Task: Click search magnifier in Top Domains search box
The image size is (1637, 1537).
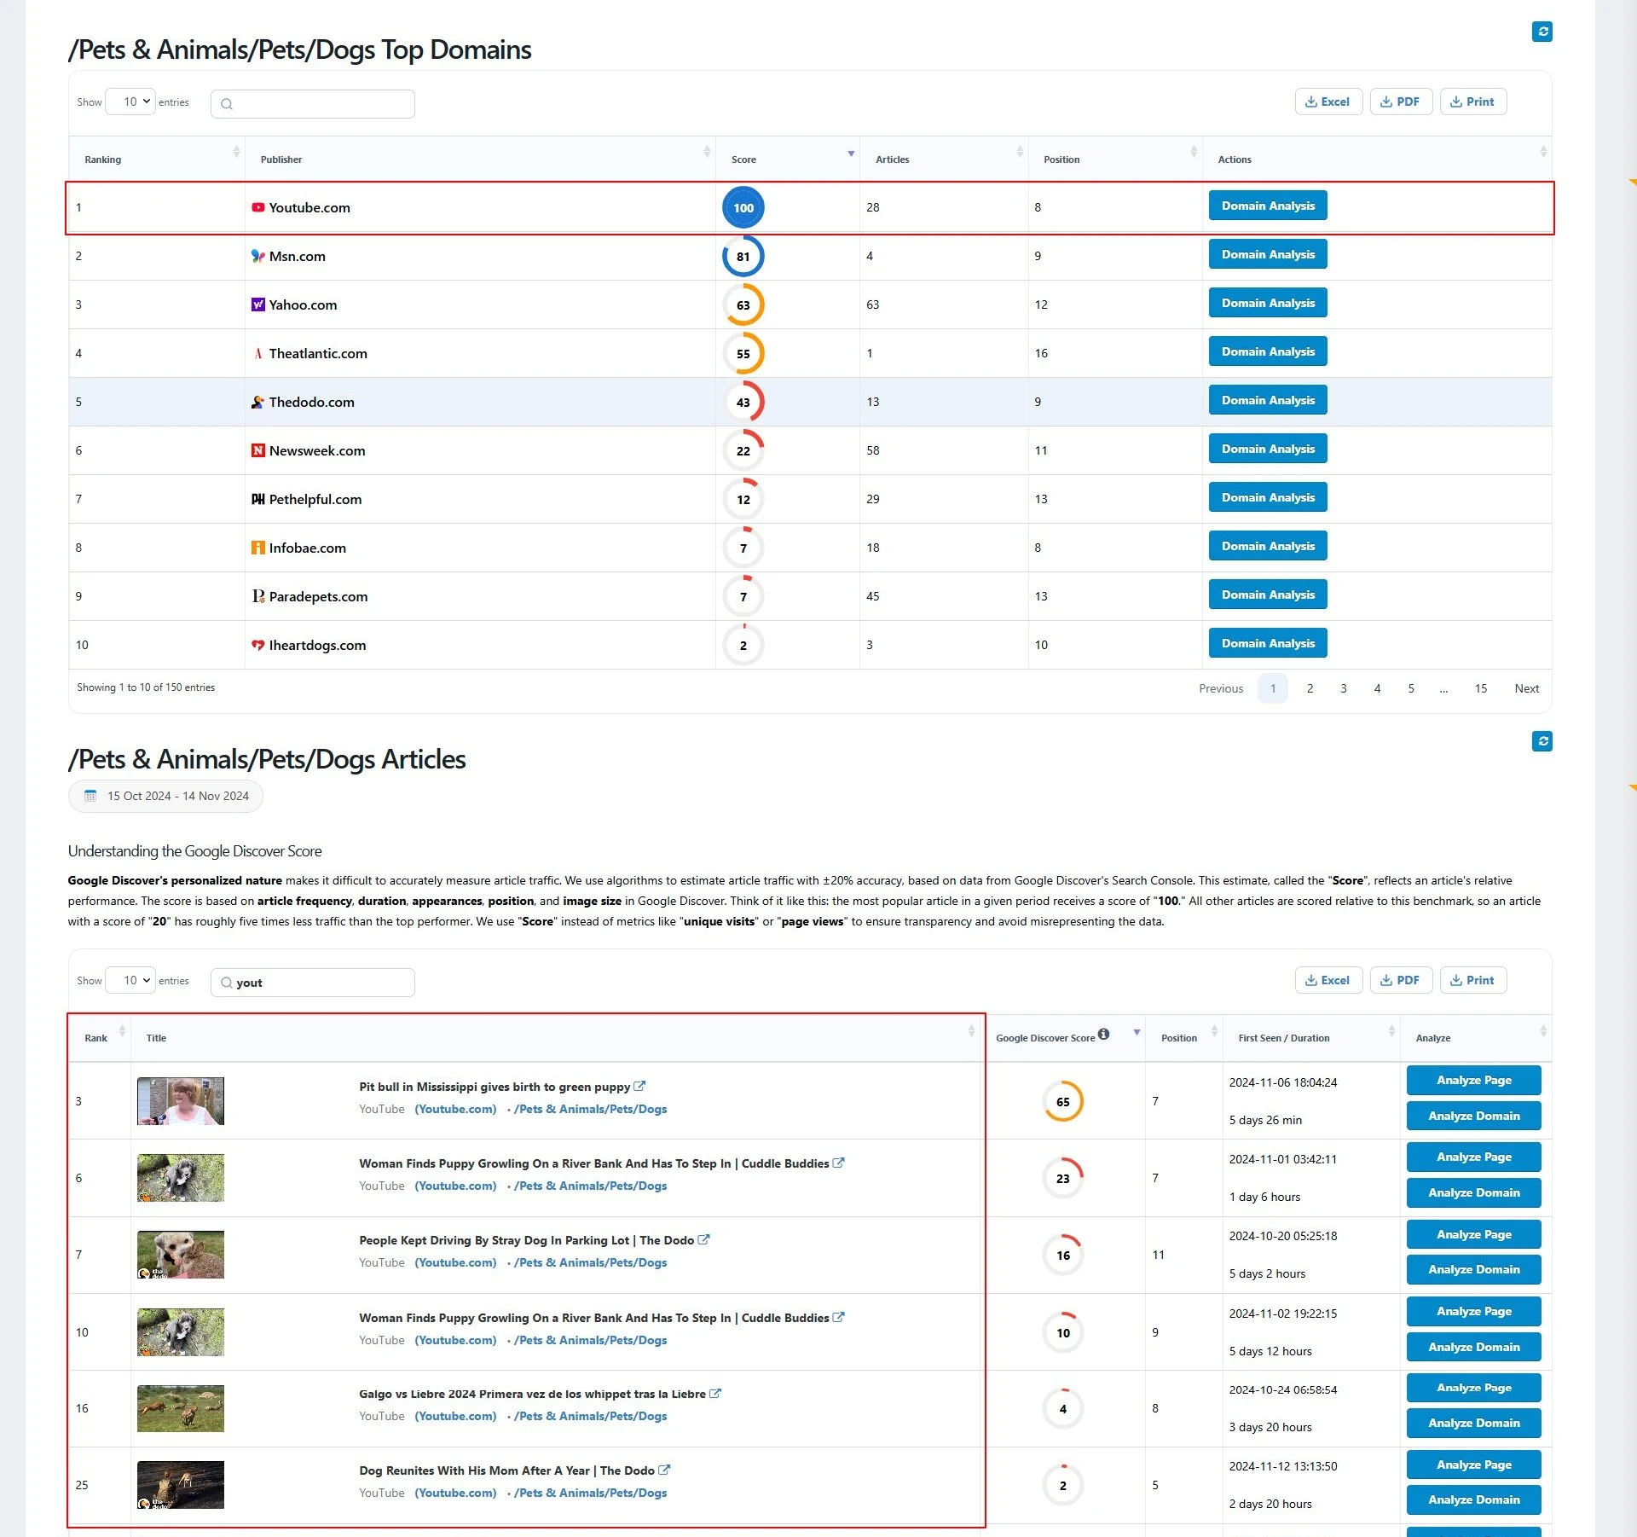Action: [x=227, y=104]
